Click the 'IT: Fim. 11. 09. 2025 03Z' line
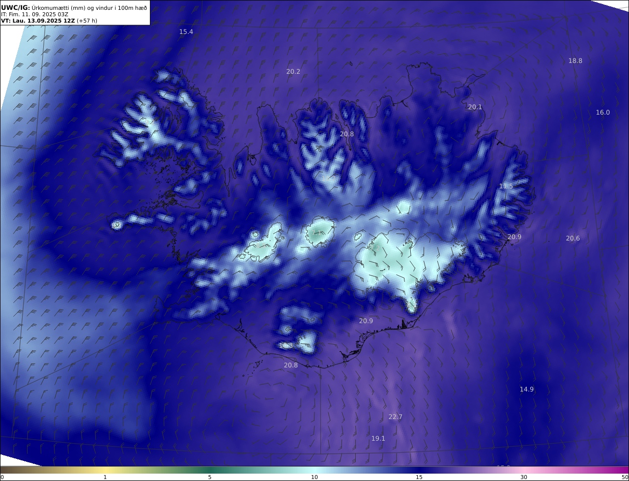Image resolution: width=629 pixels, height=481 pixels. coord(34,14)
